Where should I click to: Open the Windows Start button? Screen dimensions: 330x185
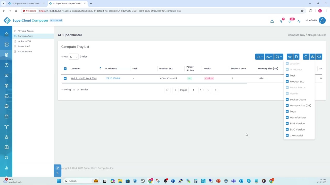click(59, 181)
